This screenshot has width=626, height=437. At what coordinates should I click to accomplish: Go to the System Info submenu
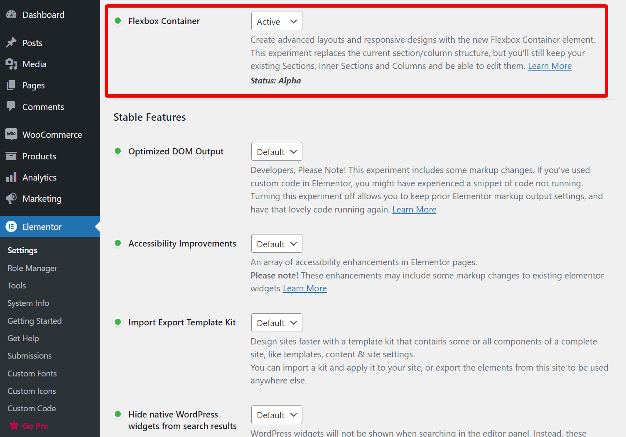(x=28, y=303)
